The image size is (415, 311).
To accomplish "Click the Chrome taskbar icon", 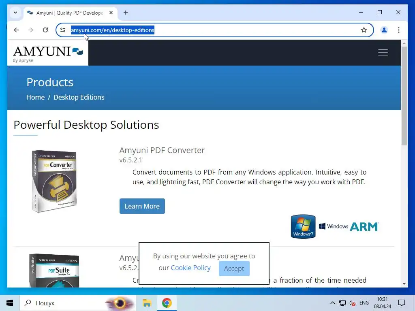I will coord(167,303).
